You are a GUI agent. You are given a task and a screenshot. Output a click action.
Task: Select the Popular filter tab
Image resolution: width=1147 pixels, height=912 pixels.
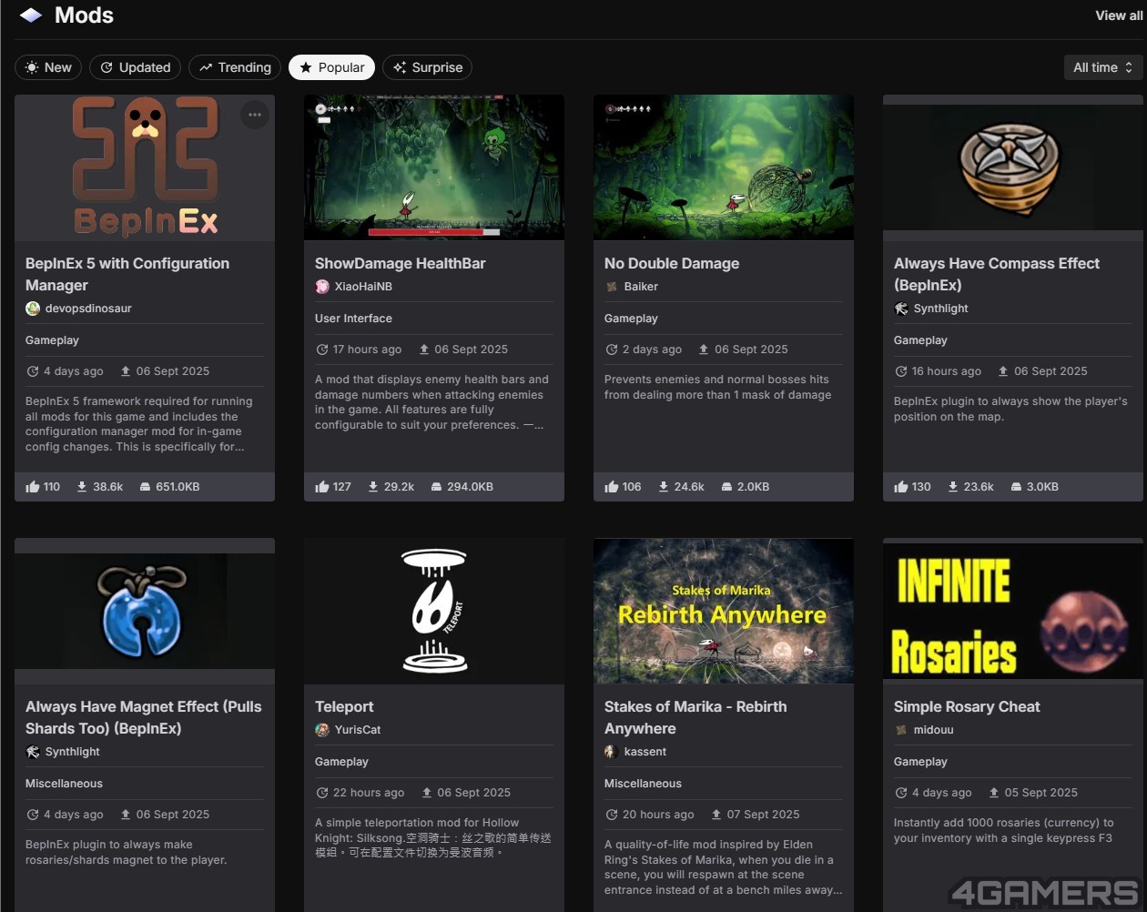click(x=331, y=67)
